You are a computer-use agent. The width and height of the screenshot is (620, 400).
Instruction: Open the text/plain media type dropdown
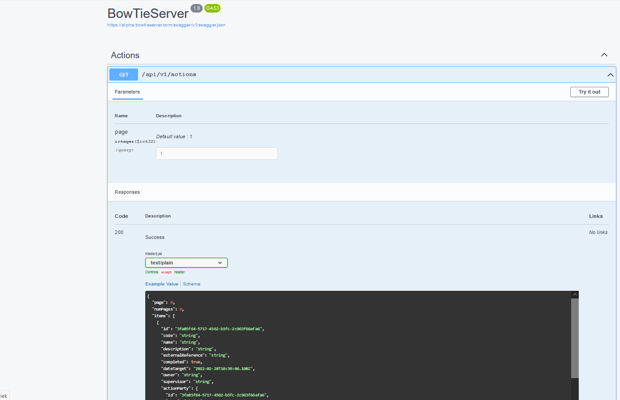pos(186,263)
